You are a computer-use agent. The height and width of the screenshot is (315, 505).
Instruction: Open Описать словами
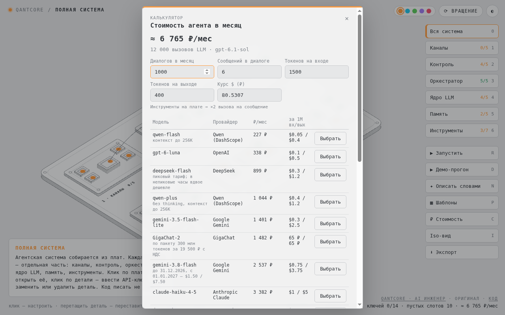[x=462, y=186]
